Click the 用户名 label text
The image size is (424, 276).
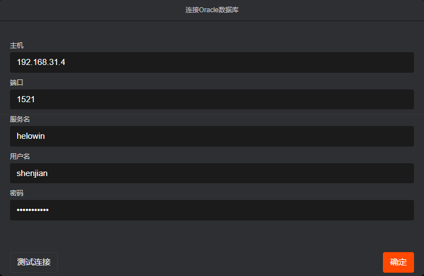(x=20, y=157)
